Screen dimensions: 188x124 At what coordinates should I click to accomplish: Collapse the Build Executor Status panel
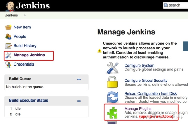pyautogui.click(x=79, y=101)
